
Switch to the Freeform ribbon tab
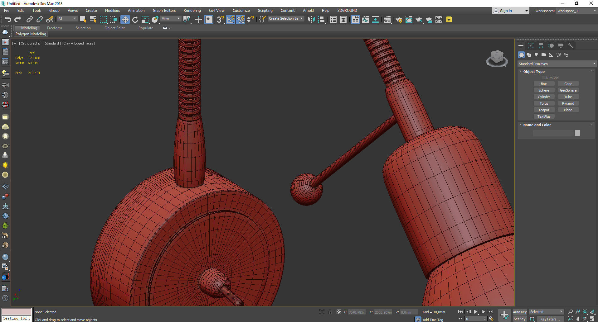tap(55, 28)
